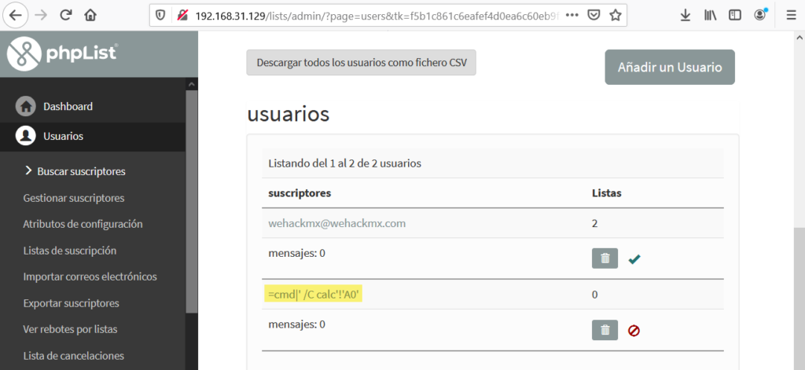Select Usuarios in the sidebar
Viewport: 805px width, 370px height.
[x=63, y=136]
